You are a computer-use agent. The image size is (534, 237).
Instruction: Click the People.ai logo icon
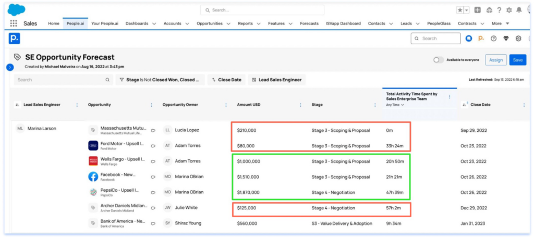point(14,39)
